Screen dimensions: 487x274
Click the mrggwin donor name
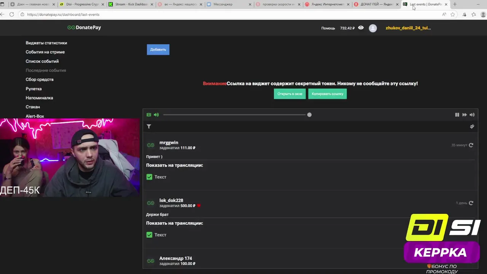(x=169, y=143)
